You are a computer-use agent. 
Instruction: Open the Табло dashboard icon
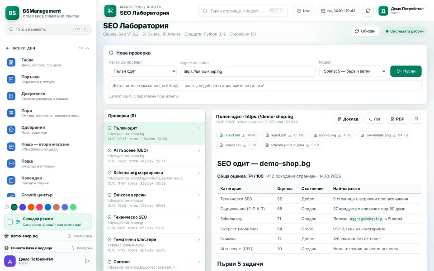(x=11, y=62)
